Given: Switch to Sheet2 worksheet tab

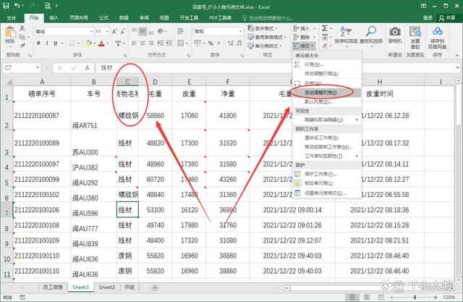Looking at the screenshot, I should click(x=106, y=288).
